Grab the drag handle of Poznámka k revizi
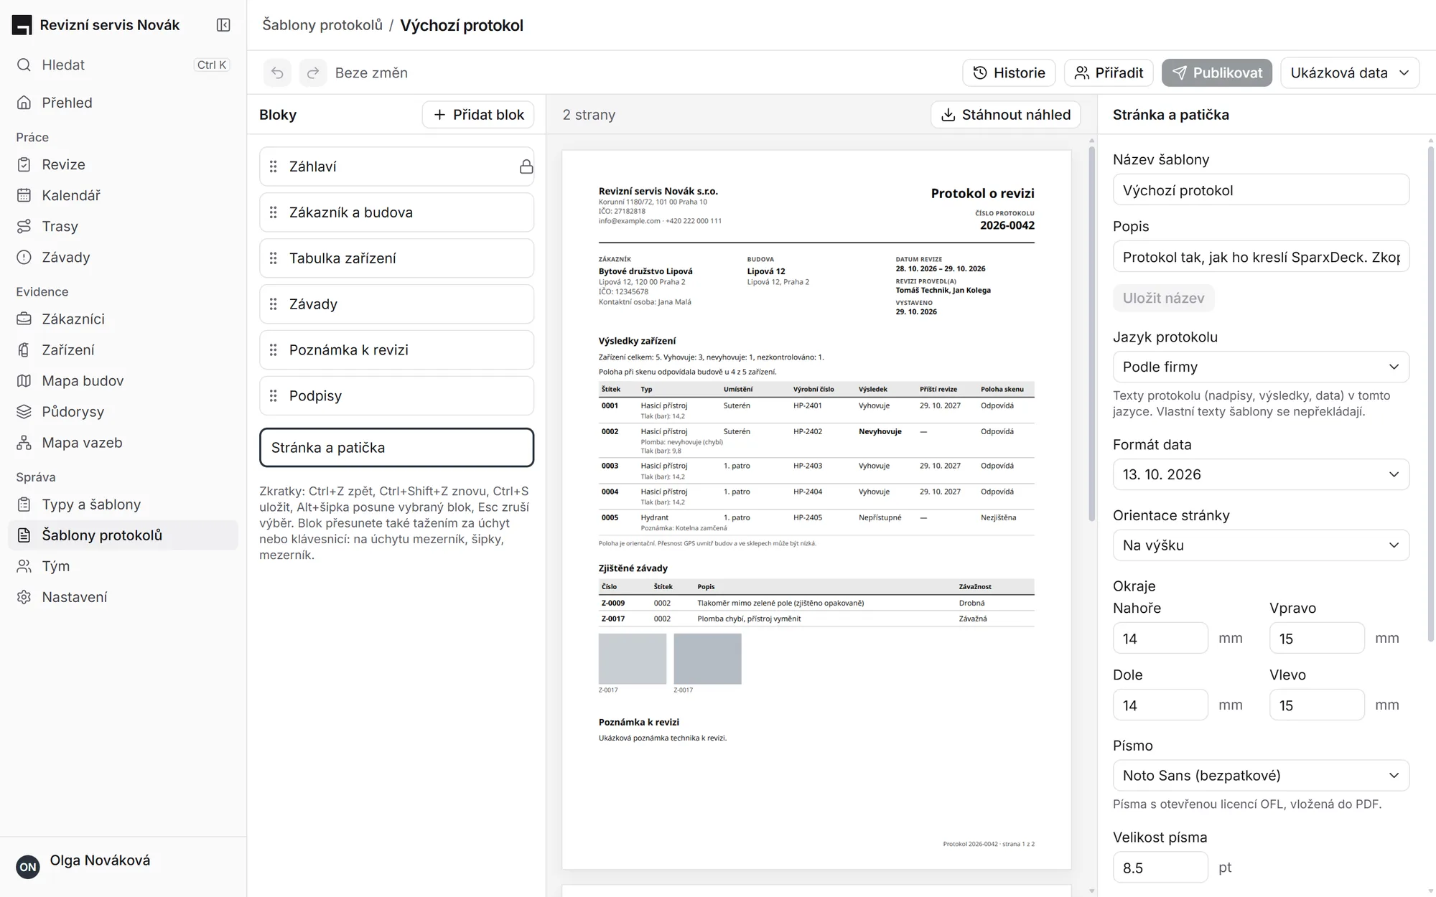1436x897 pixels. click(273, 350)
